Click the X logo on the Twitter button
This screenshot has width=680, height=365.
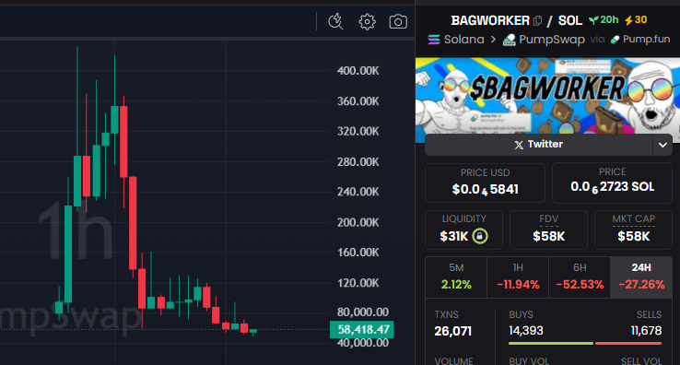click(519, 145)
